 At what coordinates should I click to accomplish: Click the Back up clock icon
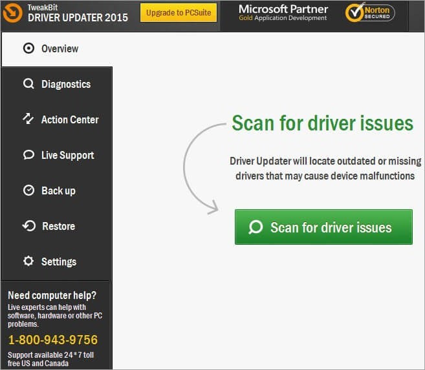click(28, 190)
